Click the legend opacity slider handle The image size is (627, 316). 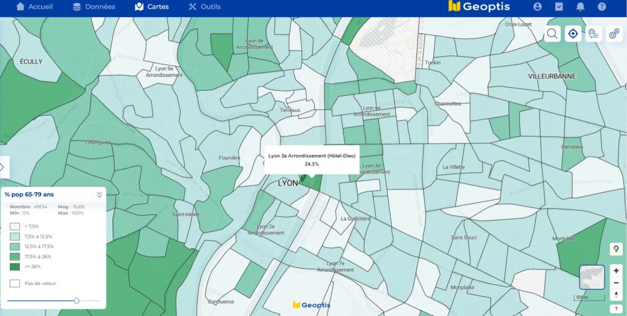tap(77, 301)
